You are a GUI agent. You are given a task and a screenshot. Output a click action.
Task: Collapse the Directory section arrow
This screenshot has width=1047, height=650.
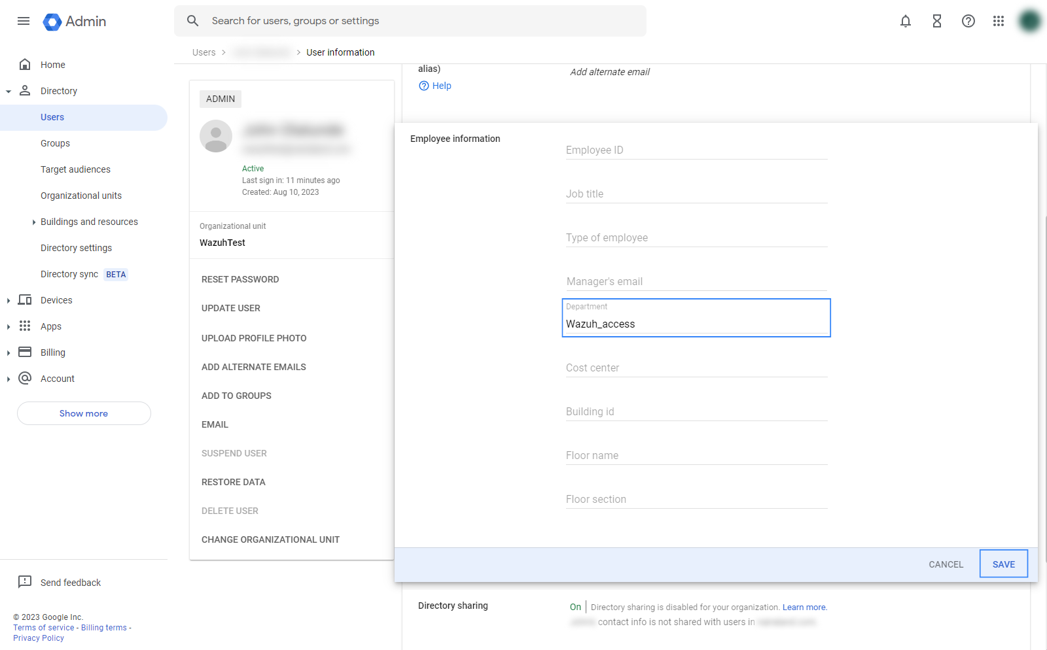coord(9,92)
